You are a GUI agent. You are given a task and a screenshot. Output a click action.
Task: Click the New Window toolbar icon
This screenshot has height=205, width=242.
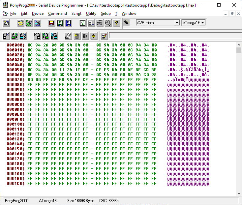[6, 23]
